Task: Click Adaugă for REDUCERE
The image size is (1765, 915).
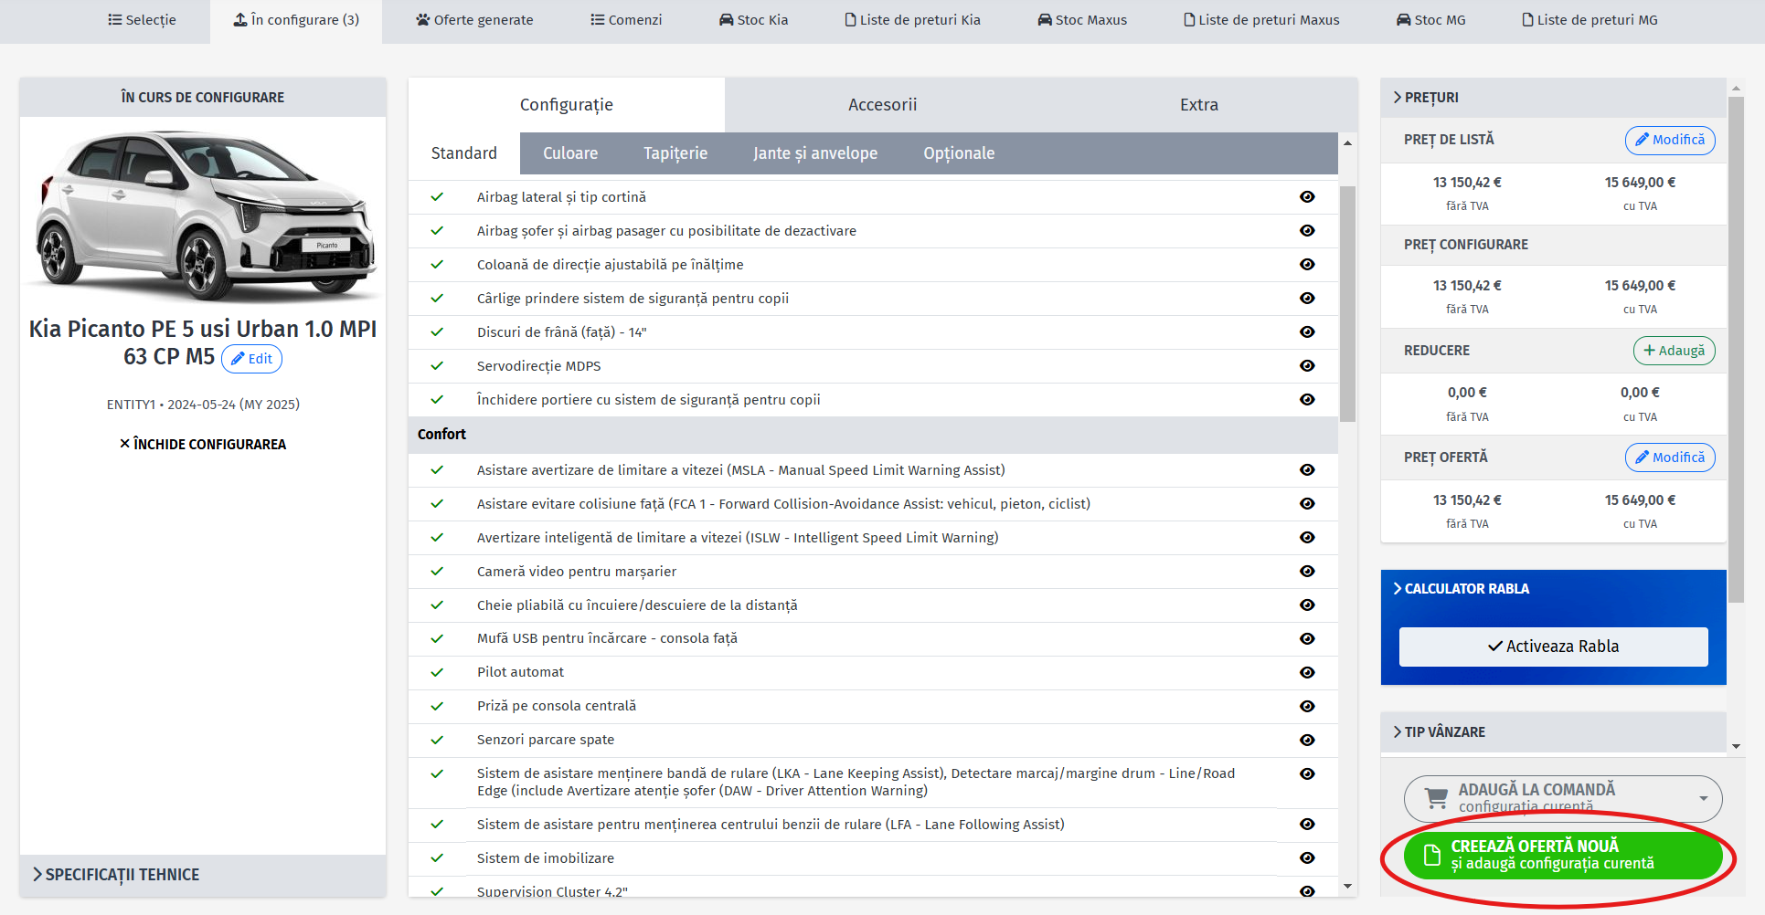Action: pos(1674,351)
